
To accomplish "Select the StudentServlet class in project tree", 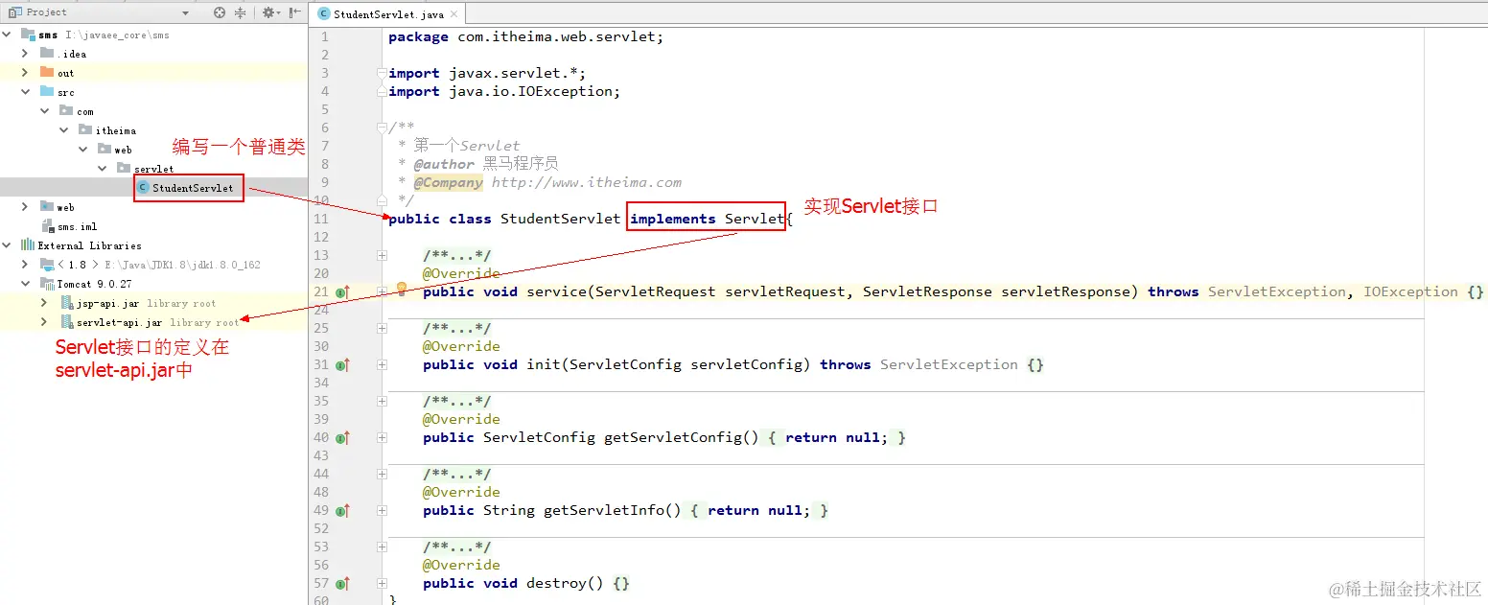I will [x=193, y=188].
